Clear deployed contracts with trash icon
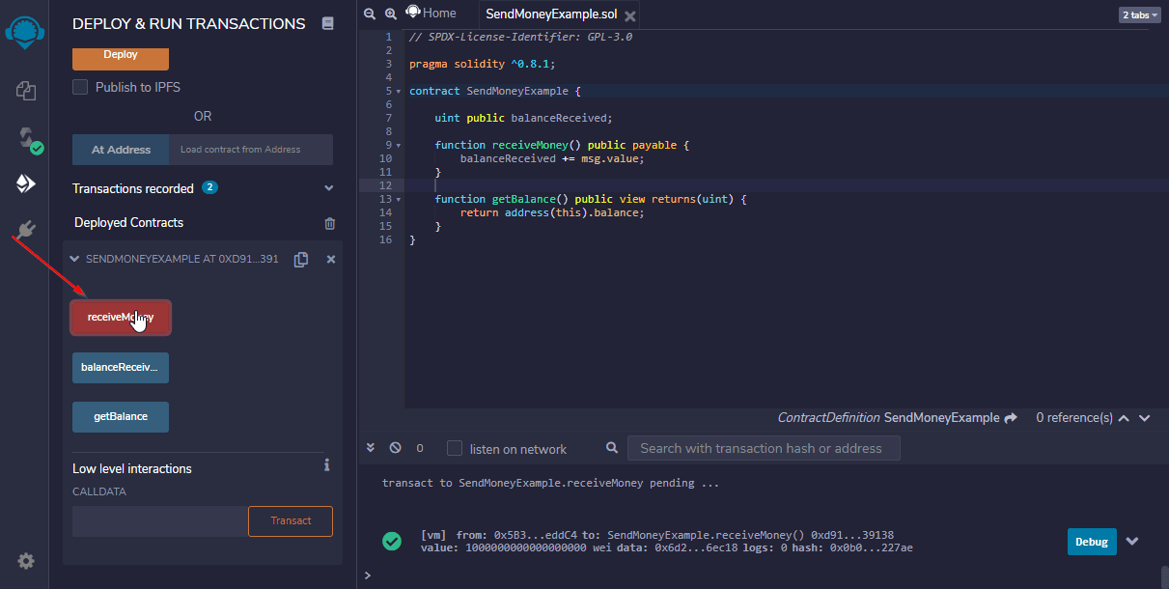 (330, 223)
